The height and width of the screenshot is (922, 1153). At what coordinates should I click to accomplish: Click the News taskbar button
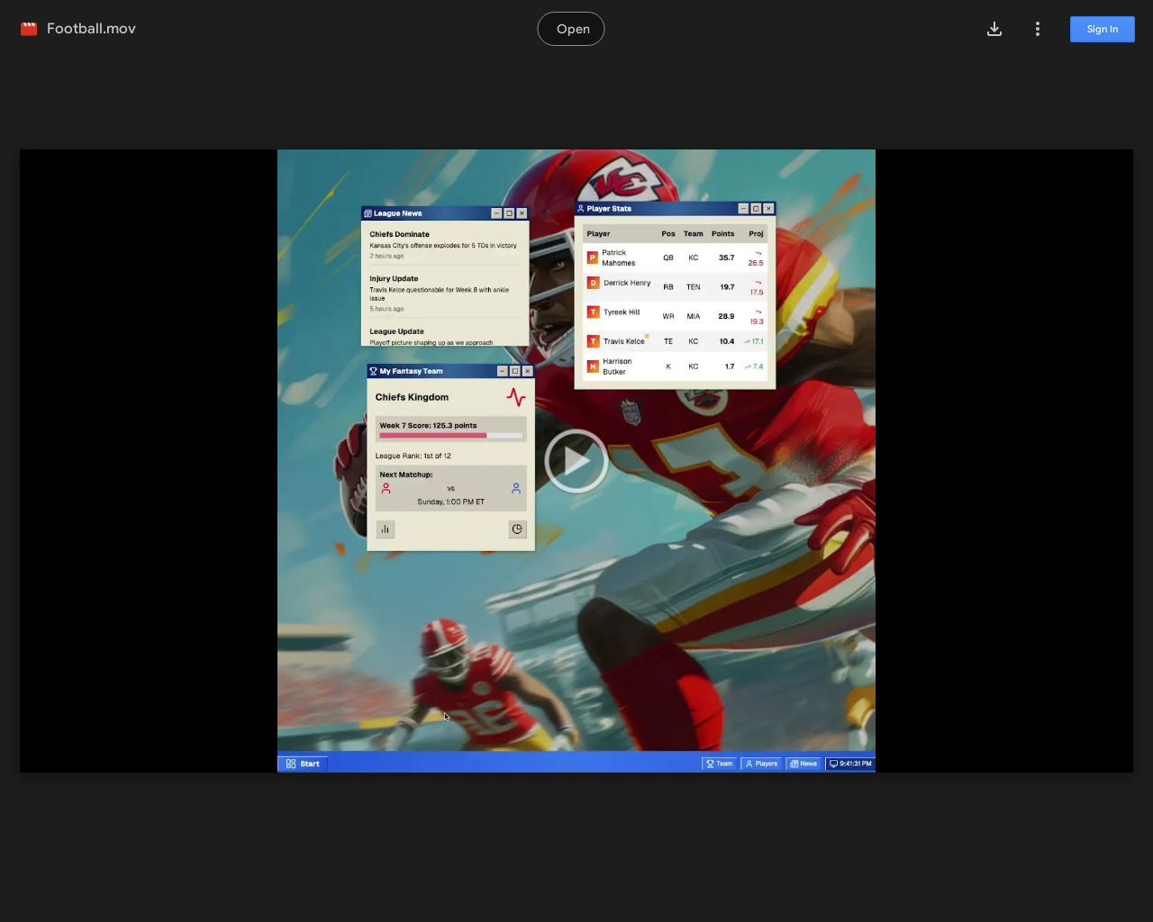803,764
